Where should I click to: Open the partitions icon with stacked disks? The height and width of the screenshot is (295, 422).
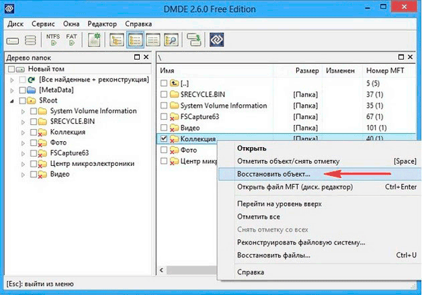pos(30,40)
